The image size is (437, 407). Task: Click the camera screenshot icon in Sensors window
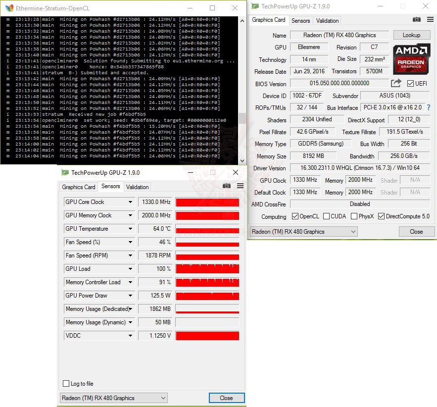pos(226,186)
